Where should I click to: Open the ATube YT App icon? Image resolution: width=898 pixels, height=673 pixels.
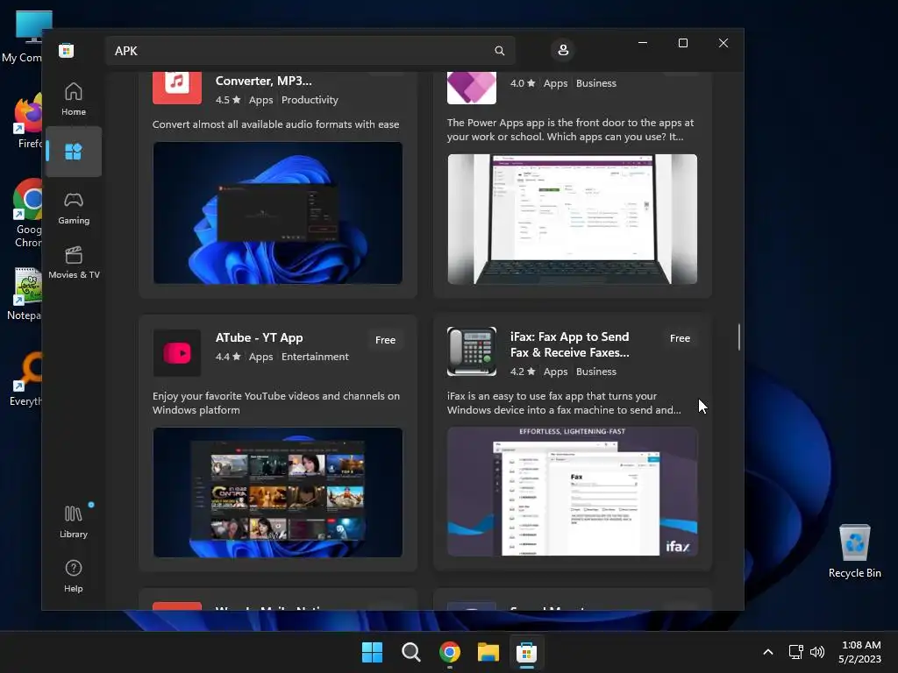pyautogui.click(x=177, y=352)
